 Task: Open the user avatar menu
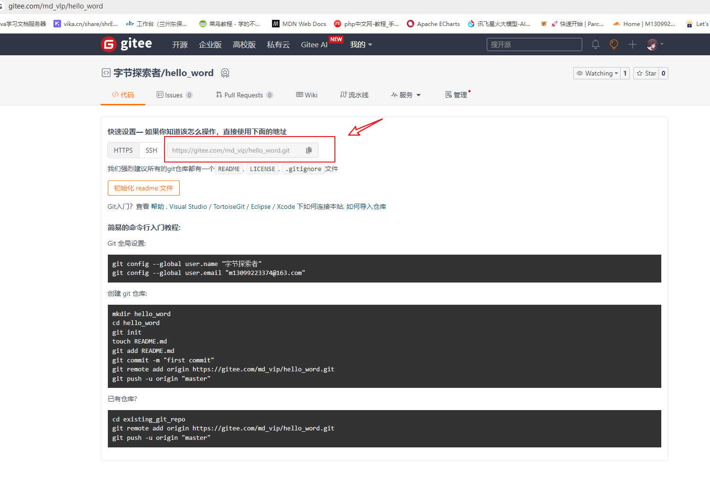(x=655, y=44)
